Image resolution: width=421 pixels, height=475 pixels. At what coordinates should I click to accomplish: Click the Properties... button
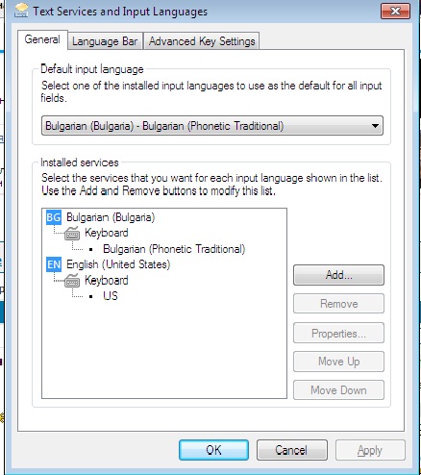click(x=338, y=333)
